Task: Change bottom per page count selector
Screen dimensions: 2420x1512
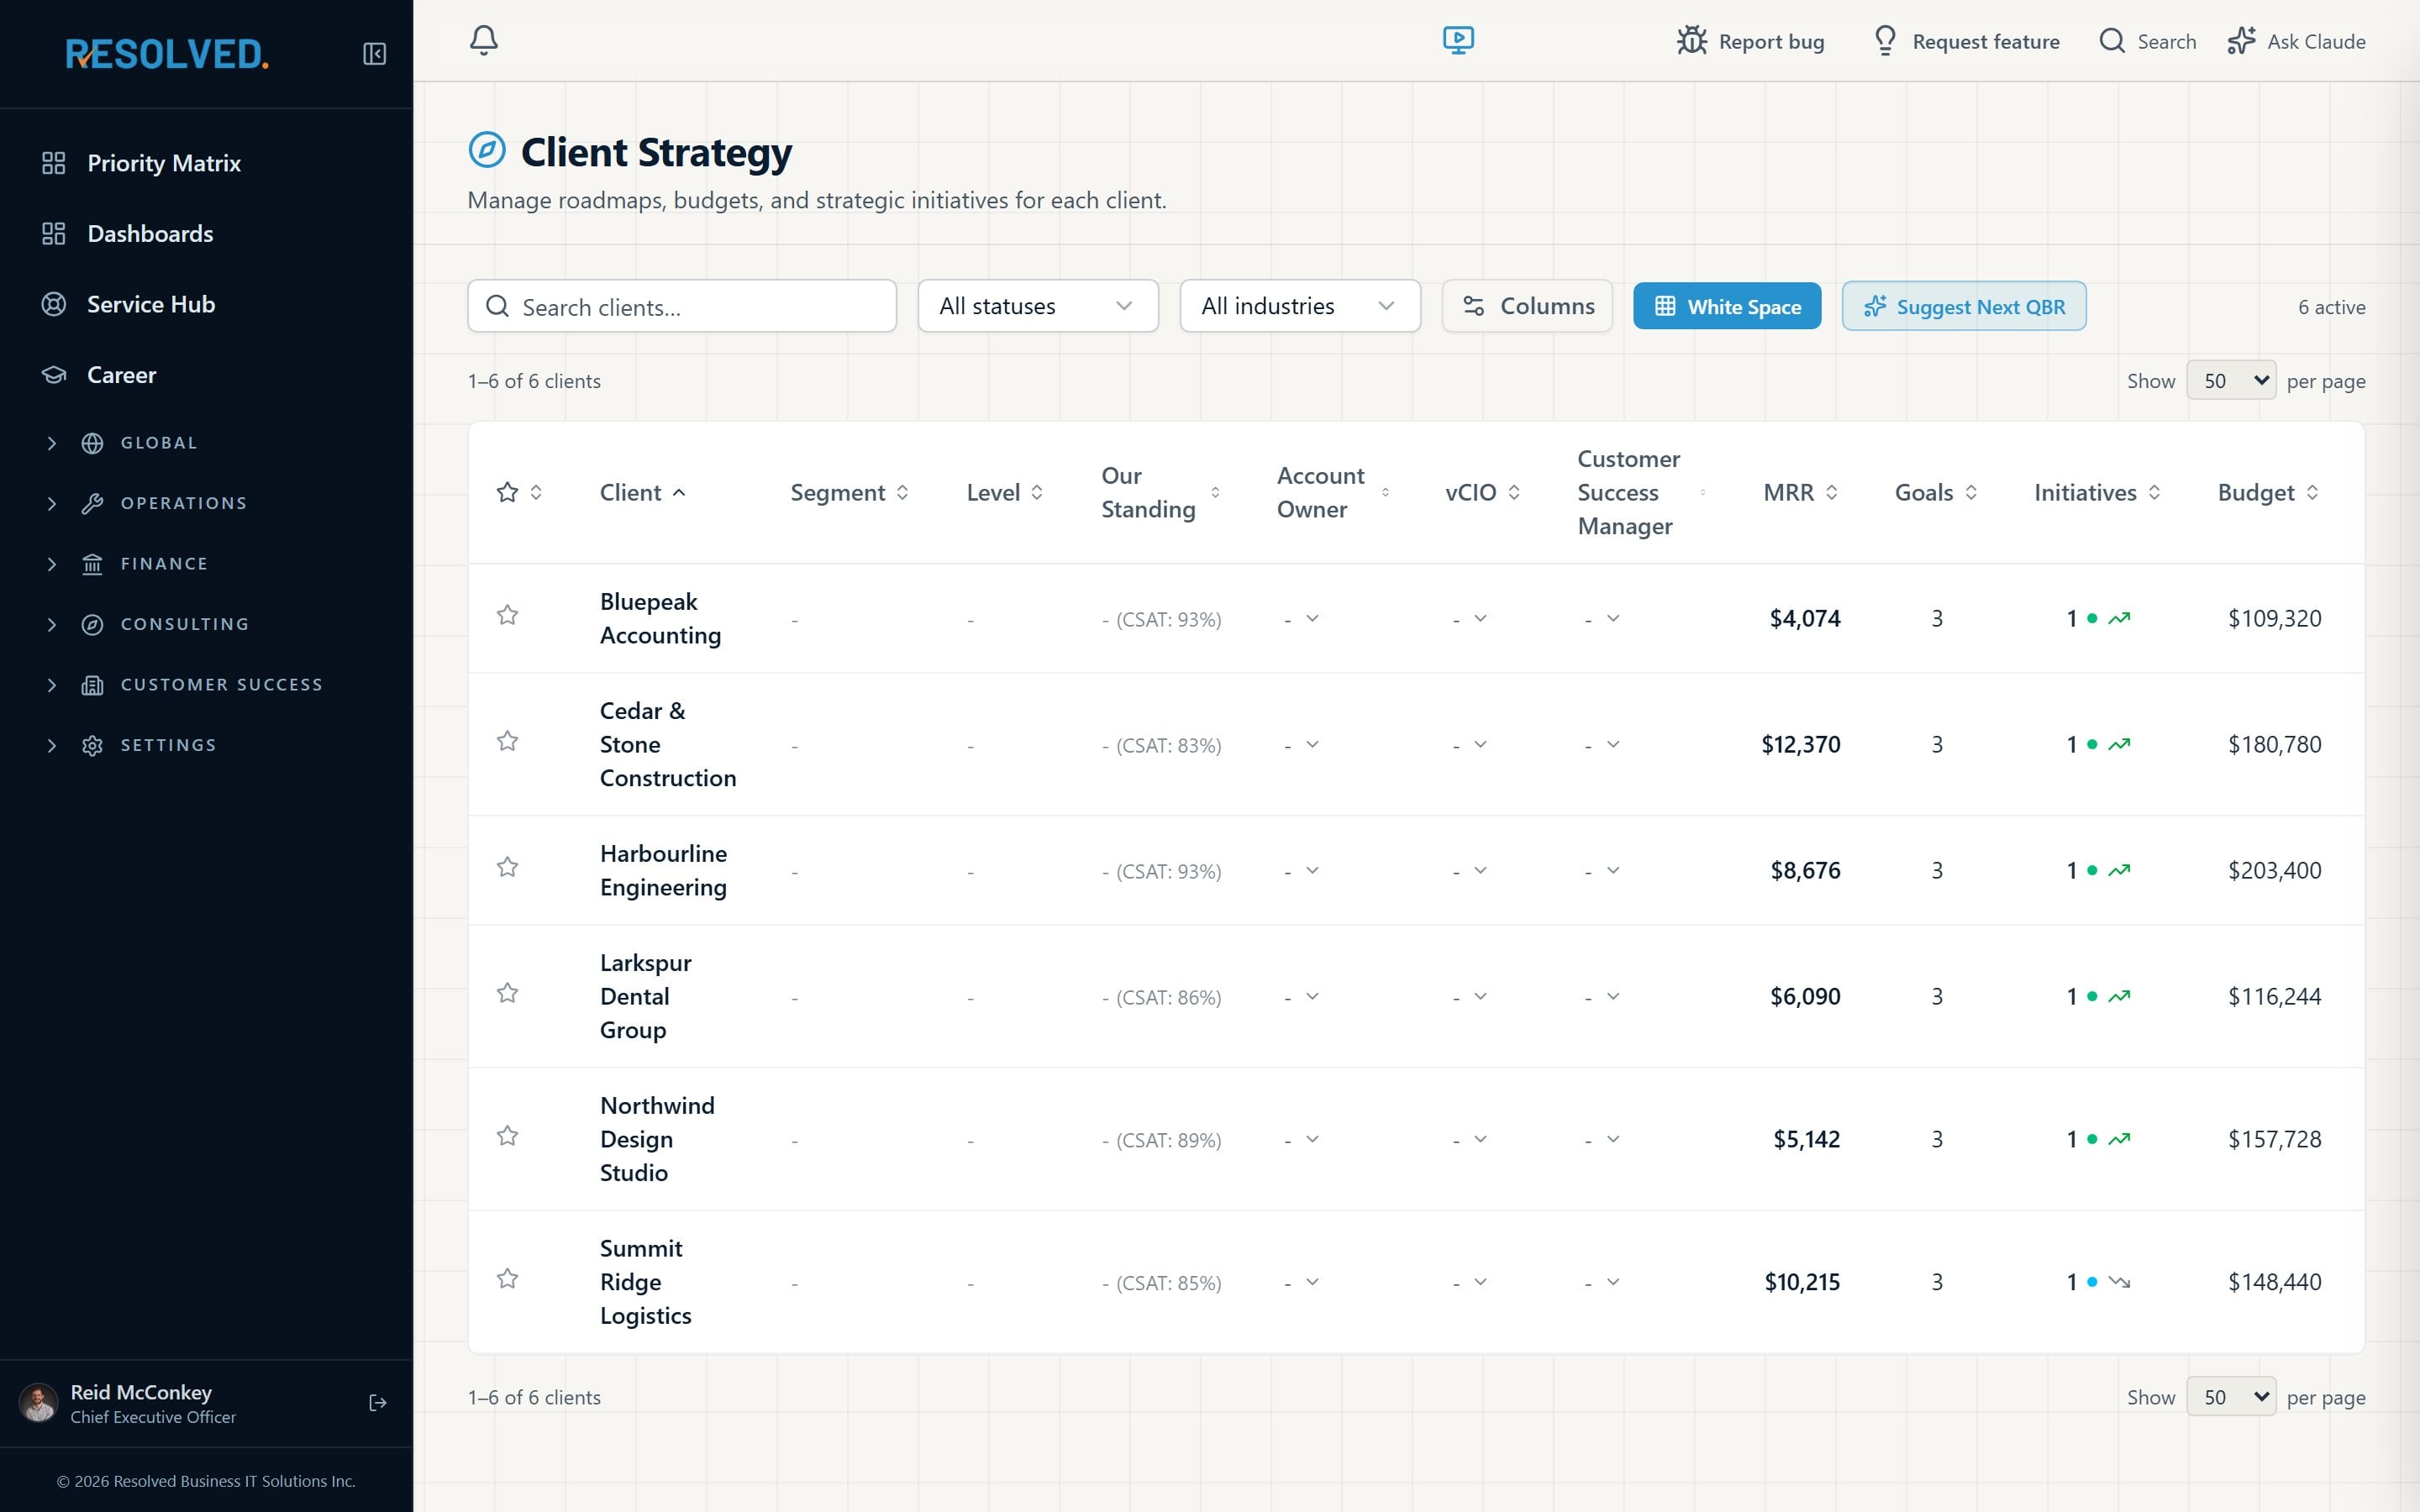Action: tap(2231, 1397)
